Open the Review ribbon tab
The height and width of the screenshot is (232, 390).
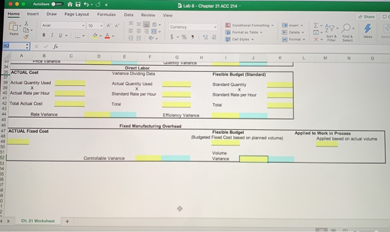(x=148, y=15)
